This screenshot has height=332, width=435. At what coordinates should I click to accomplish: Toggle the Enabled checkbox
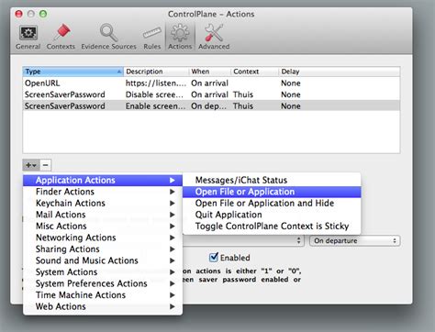(214, 258)
